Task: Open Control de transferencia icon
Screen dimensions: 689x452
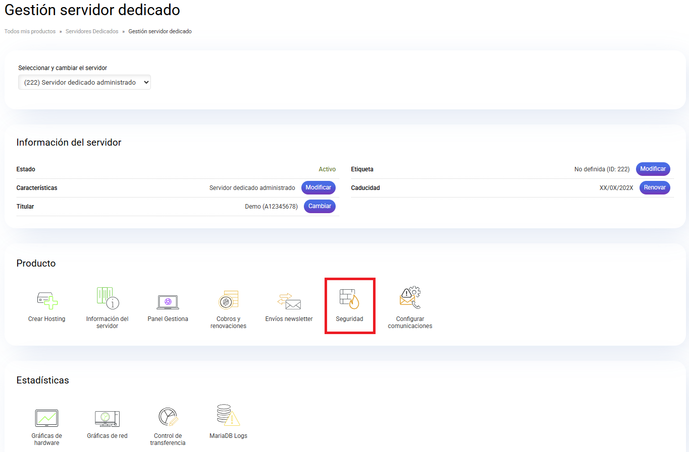Action: (x=168, y=417)
